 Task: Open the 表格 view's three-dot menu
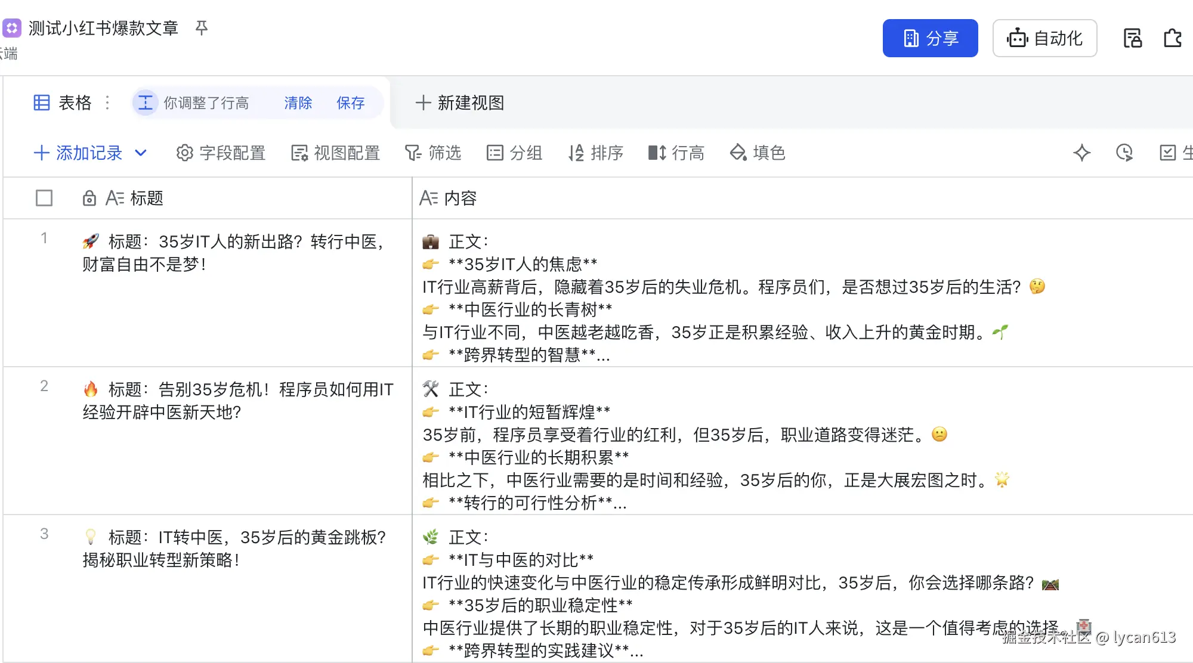[107, 103]
